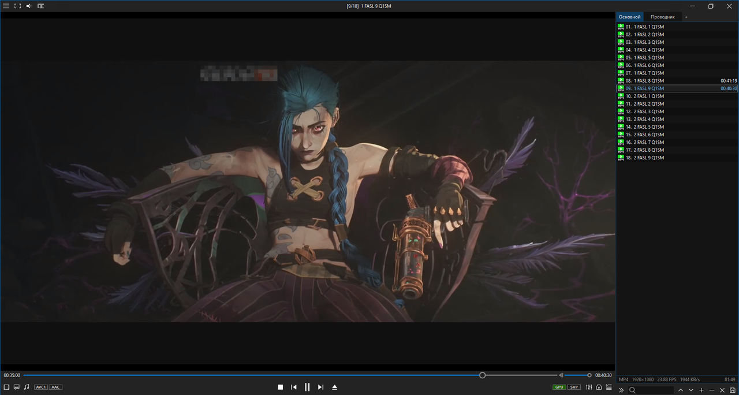Toggle the playlist panel icon
Image resolution: width=739 pixels, height=395 pixels.
pos(609,387)
